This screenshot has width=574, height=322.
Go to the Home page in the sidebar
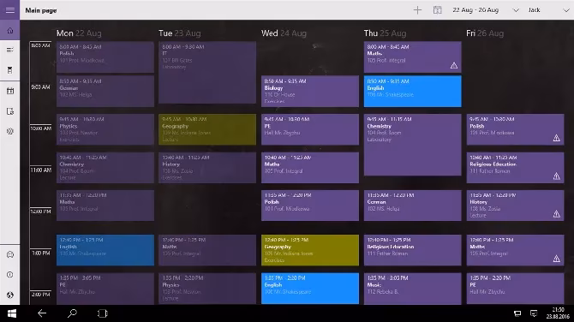10,30
